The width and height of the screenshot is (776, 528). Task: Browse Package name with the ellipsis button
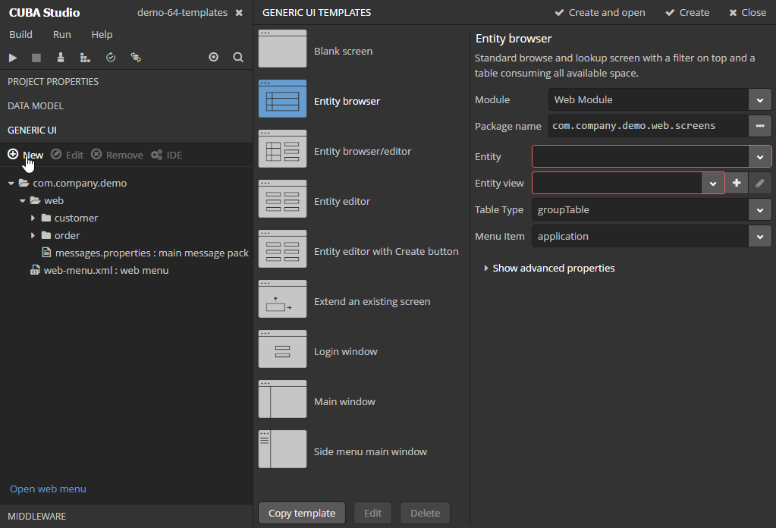point(759,126)
